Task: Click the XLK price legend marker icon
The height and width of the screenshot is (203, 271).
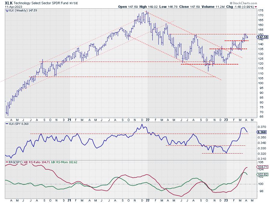Action: click(7, 10)
